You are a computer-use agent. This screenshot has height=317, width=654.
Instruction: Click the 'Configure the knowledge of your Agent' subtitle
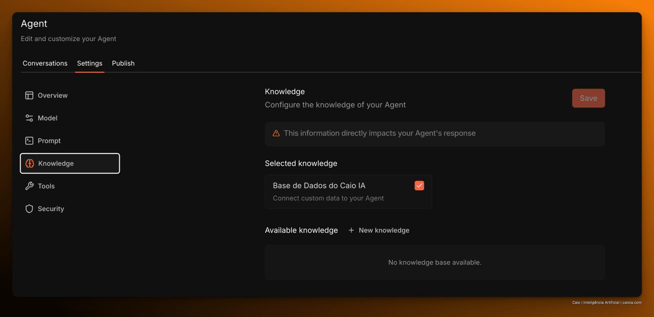point(335,105)
